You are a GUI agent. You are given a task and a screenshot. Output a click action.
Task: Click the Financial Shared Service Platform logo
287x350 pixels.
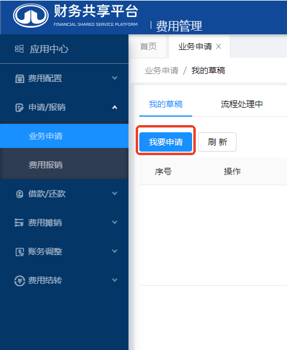pyautogui.click(x=31, y=16)
